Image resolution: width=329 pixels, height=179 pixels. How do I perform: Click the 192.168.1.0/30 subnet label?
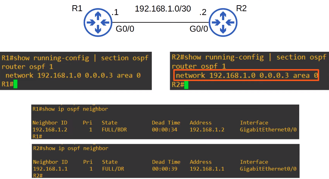[x=163, y=9]
